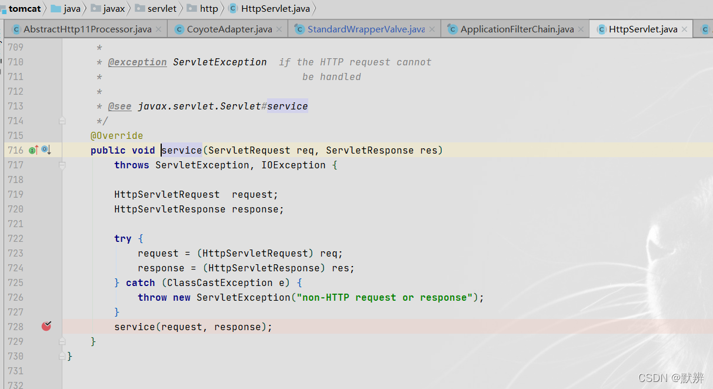Image resolution: width=713 pixels, height=389 pixels.
Task: Click the HttpServletResponse declaration on line 720
Action: [x=170, y=209]
